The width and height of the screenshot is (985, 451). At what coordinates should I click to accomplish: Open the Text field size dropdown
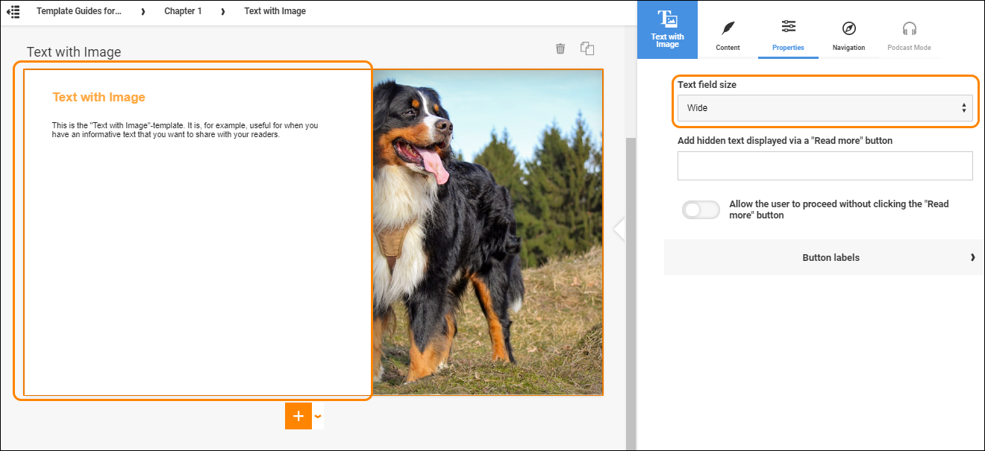click(825, 107)
